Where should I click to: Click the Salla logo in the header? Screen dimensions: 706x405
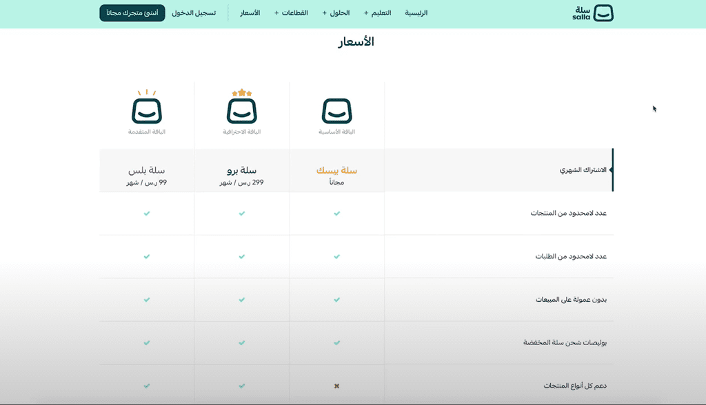coord(592,13)
